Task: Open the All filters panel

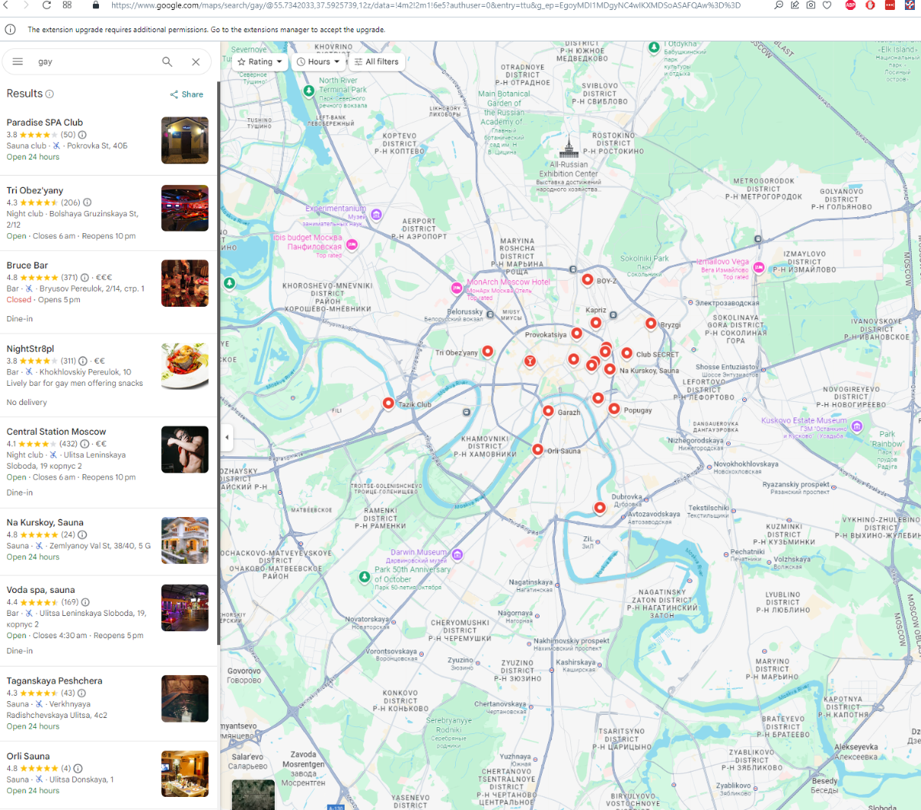Action: (x=376, y=62)
